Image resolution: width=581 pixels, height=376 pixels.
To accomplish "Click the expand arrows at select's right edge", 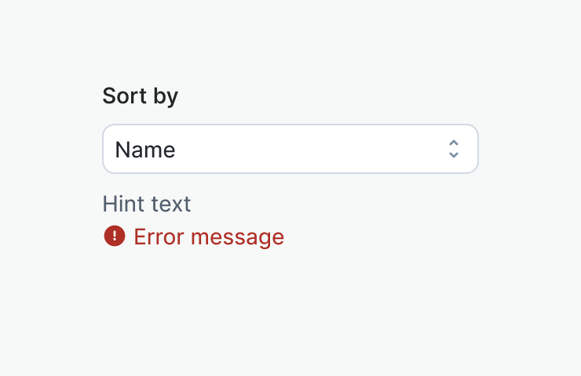I will click(453, 149).
